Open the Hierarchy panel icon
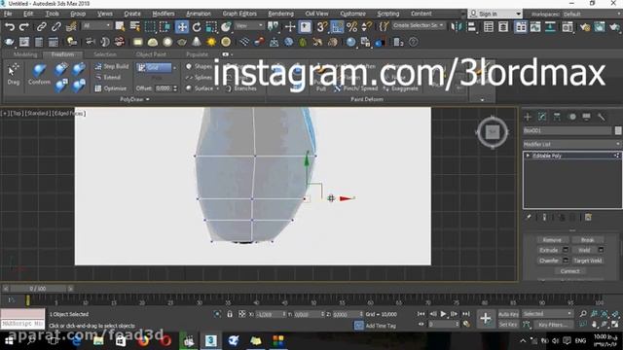Screen dimensions: 623x350 click(x=557, y=117)
